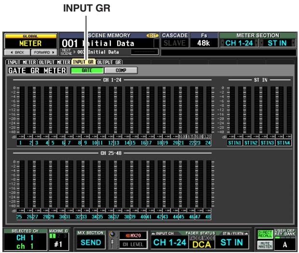The height and width of the screenshot is (253, 299).
Task: Go FORWARD to the next screen
Action: tap(44, 52)
